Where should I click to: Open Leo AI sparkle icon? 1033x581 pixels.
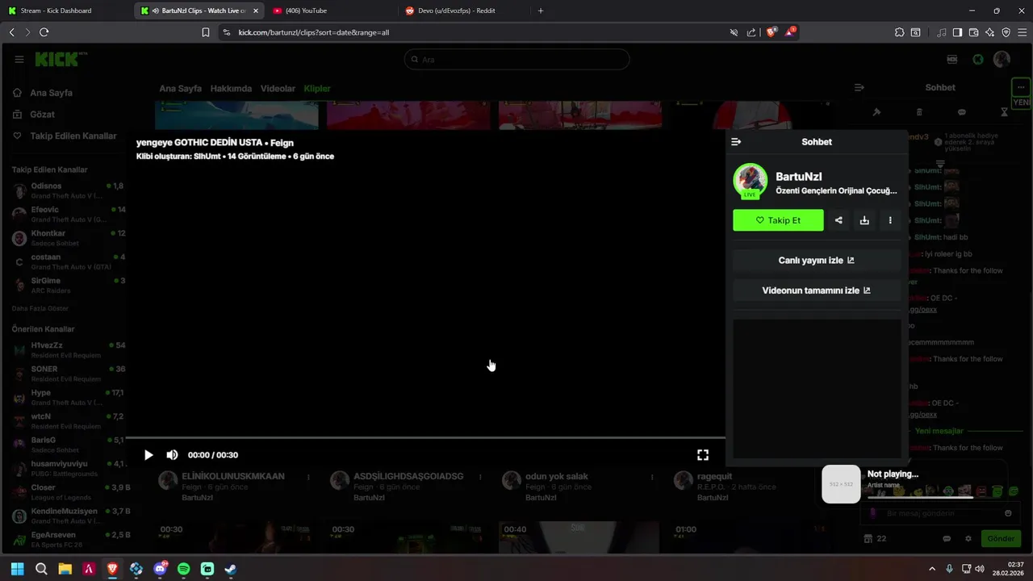click(x=990, y=32)
